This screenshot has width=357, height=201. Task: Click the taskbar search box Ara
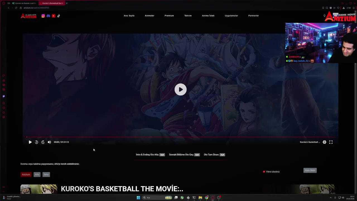(x=157, y=198)
